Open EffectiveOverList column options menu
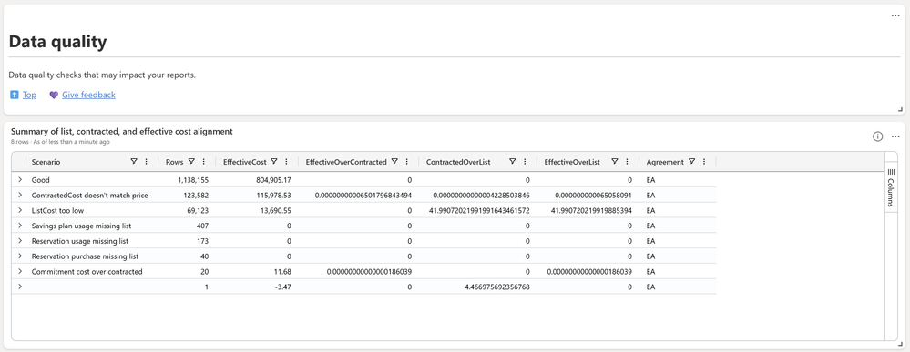The image size is (910, 352). coord(628,162)
